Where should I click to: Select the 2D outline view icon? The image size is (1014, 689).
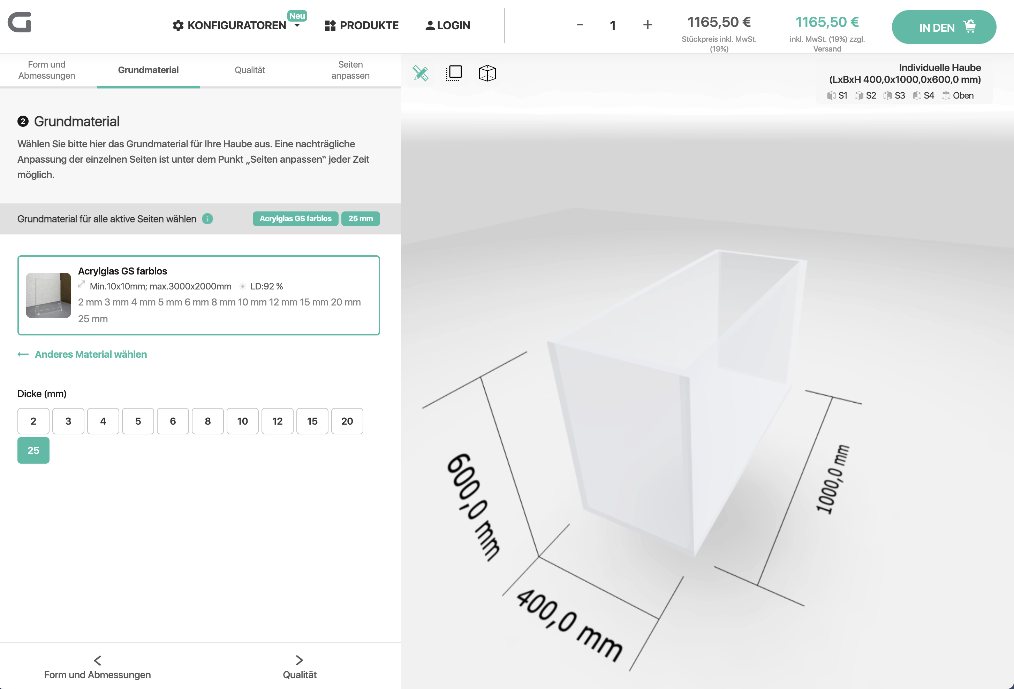coord(454,73)
